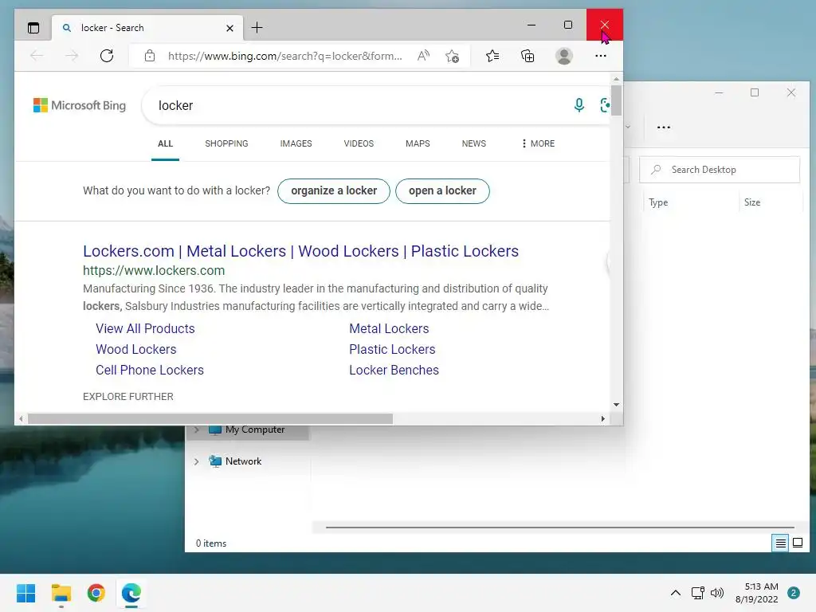Switch to the VIDEOS tab

coord(359,143)
